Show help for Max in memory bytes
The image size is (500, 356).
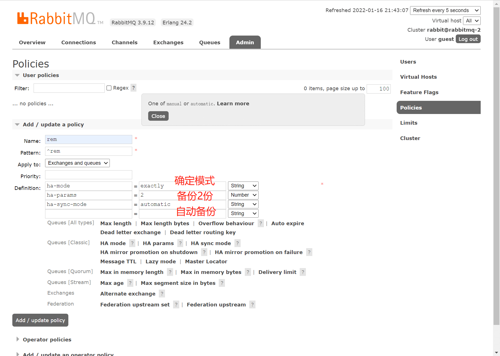click(248, 272)
